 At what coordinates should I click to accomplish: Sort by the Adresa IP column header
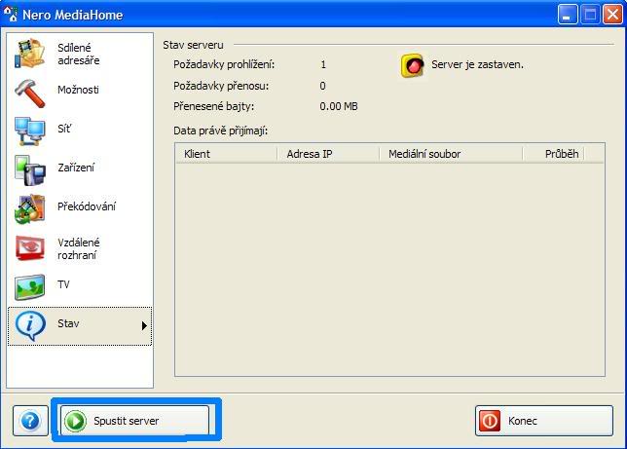coord(328,154)
